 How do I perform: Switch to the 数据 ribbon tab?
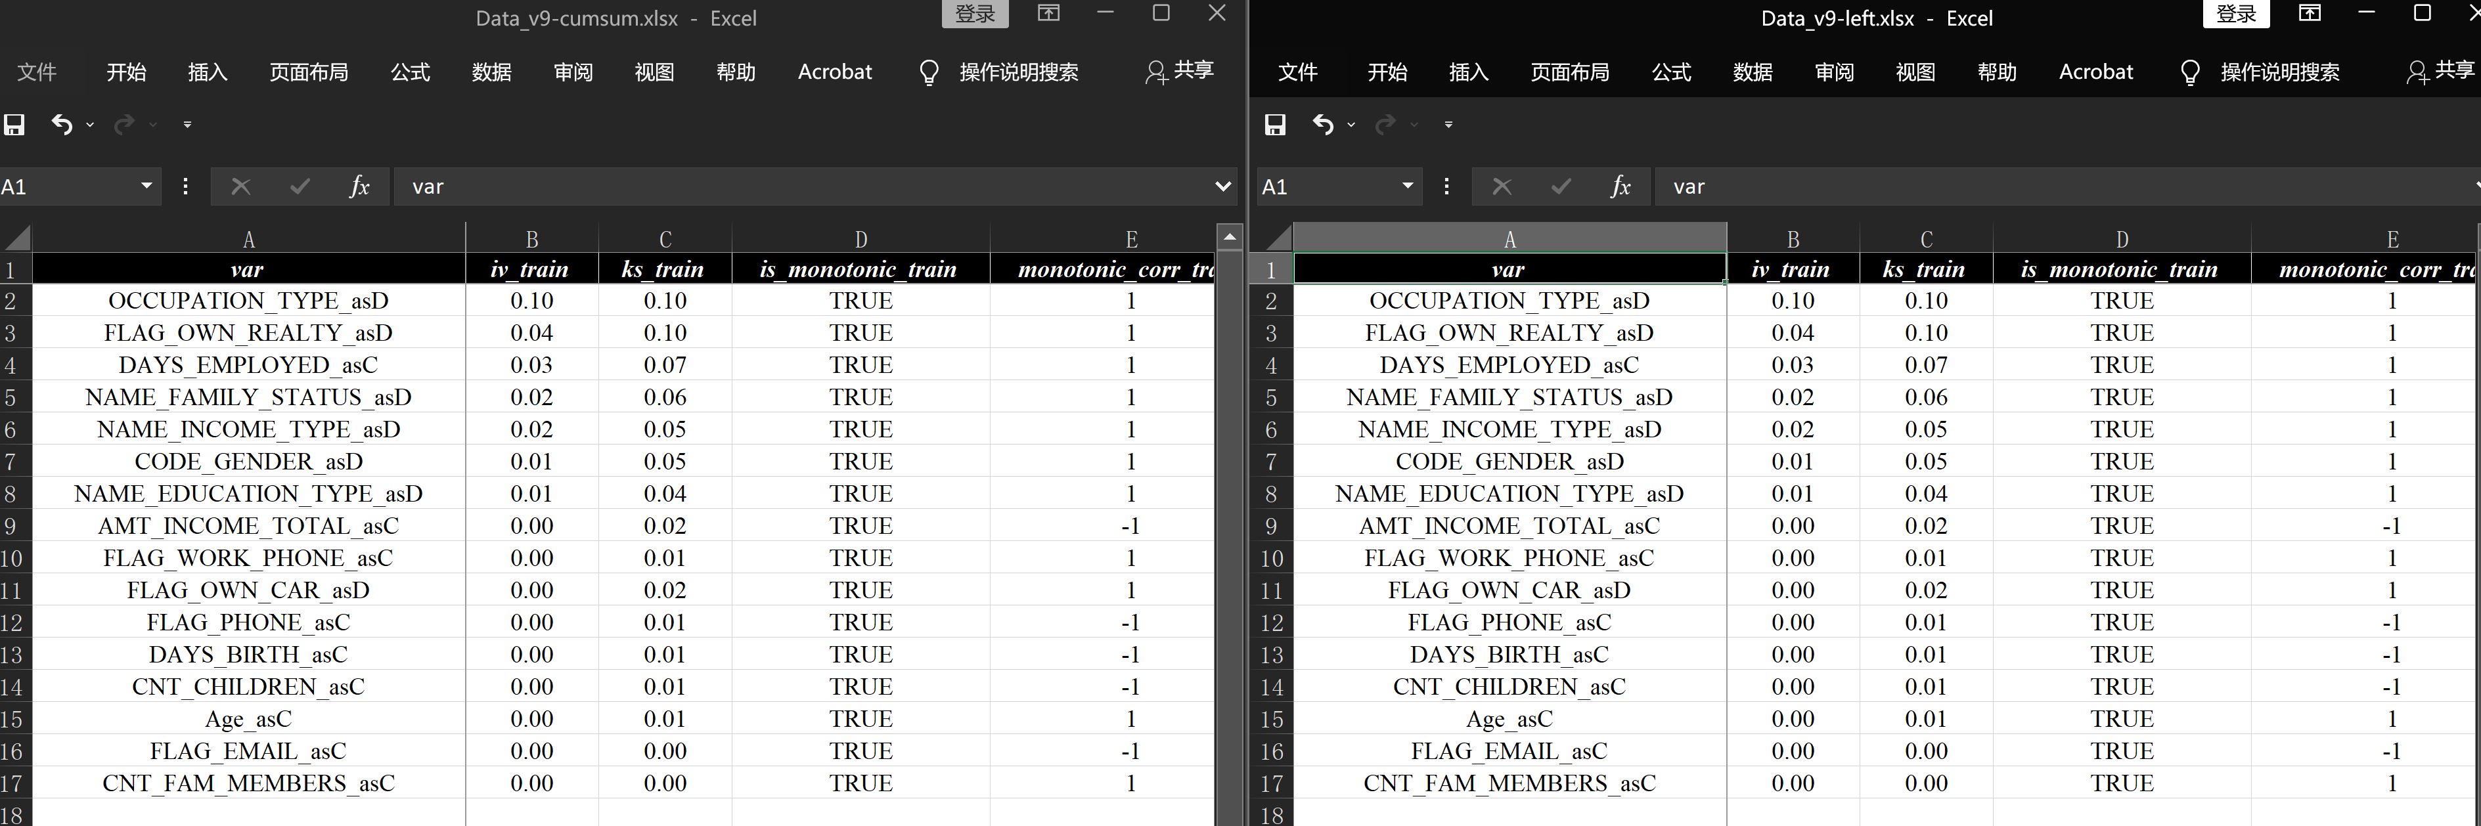click(491, 71)
